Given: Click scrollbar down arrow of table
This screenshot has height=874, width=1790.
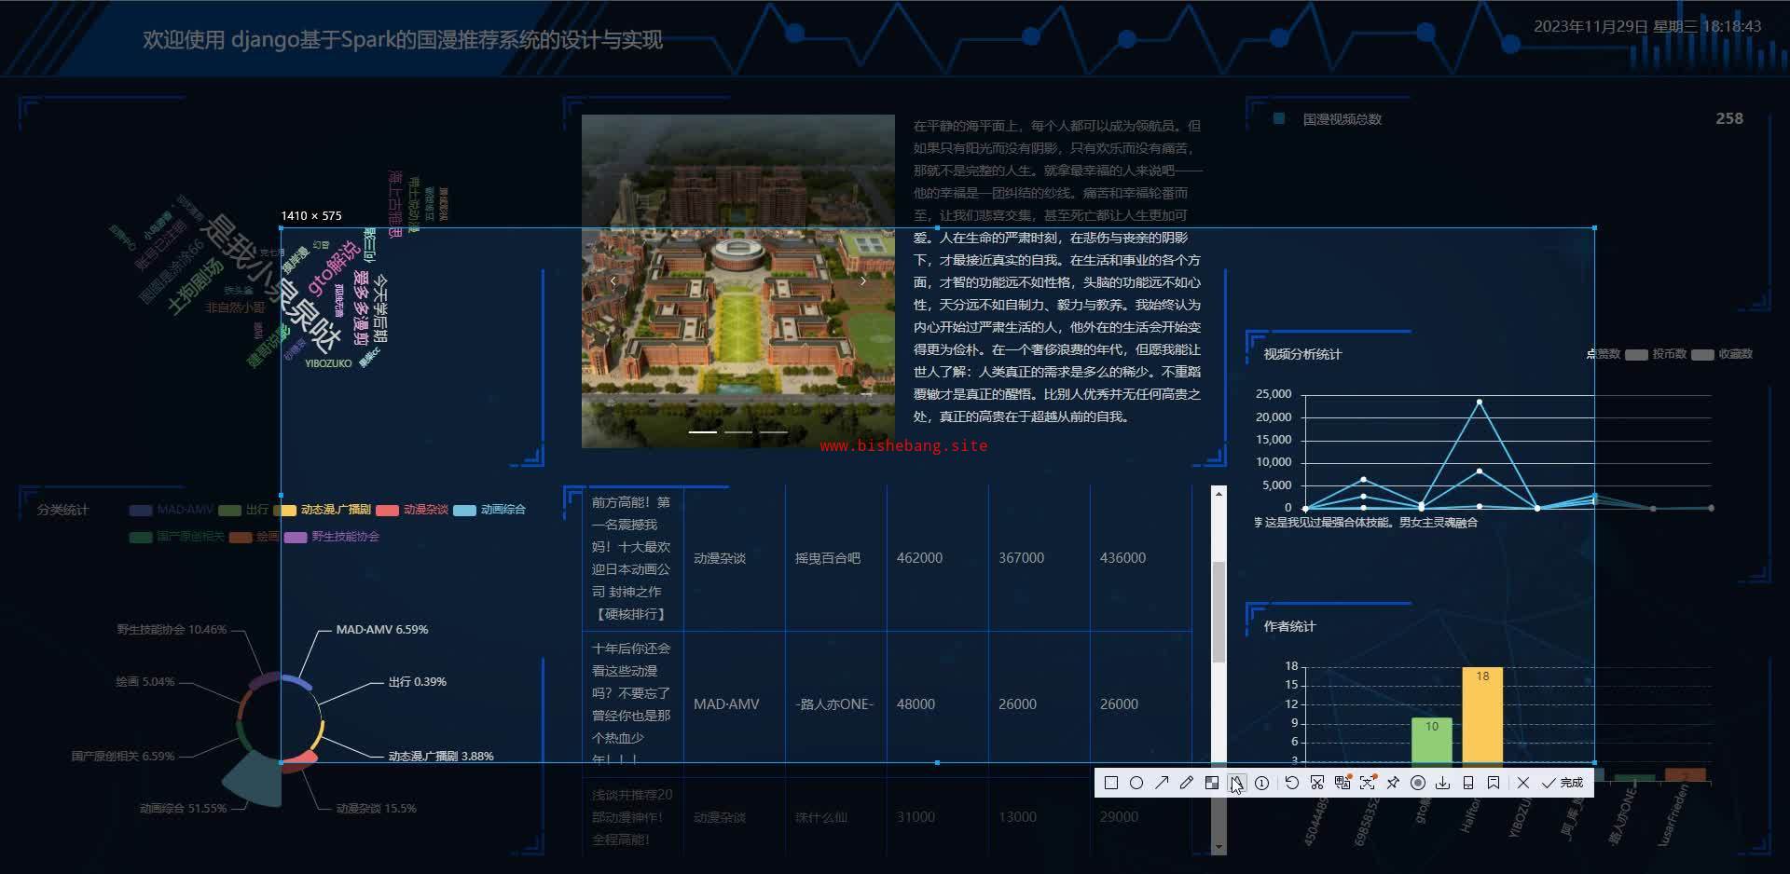Looking at the screenshot, I should coord(1219,847).
